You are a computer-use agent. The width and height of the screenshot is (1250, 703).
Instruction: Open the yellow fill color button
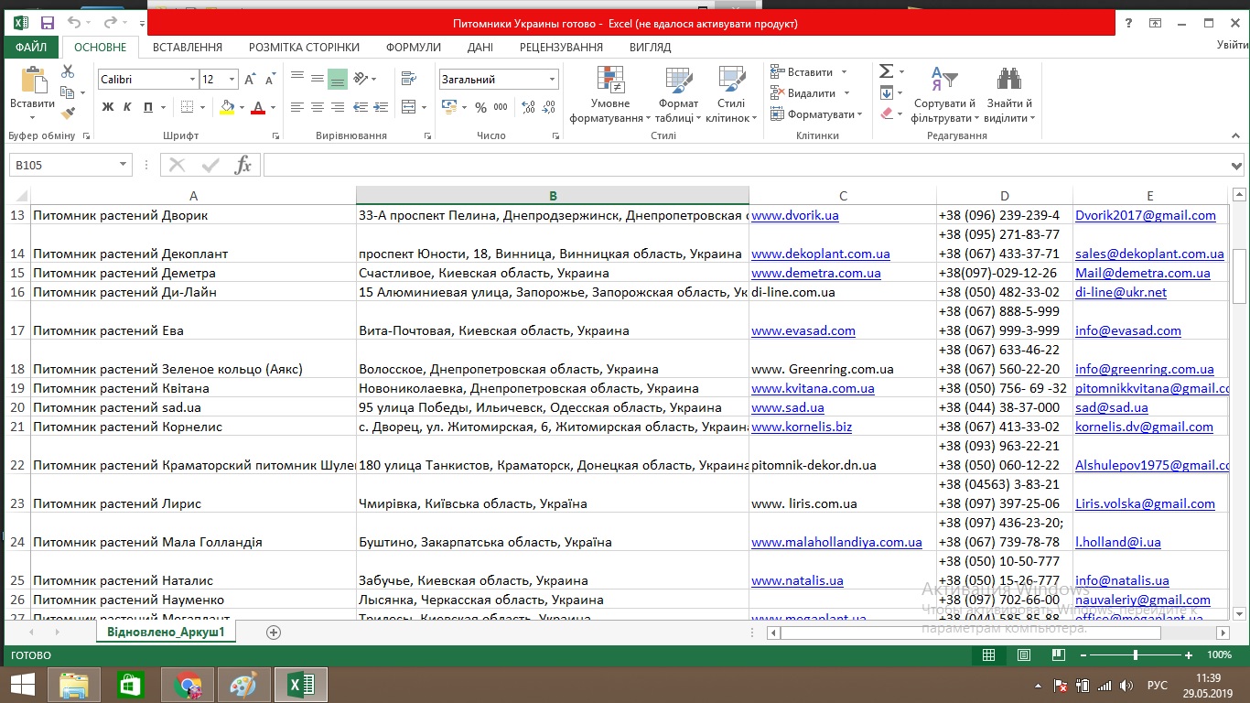point(227,108)
